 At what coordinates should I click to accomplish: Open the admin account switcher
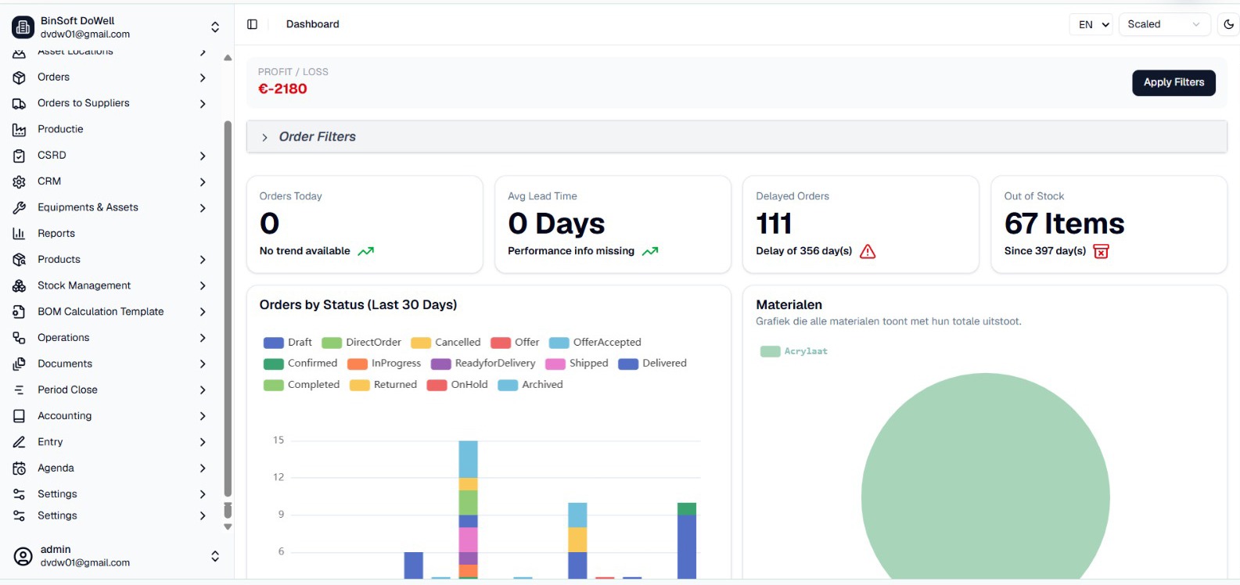(x=116, y=556)
